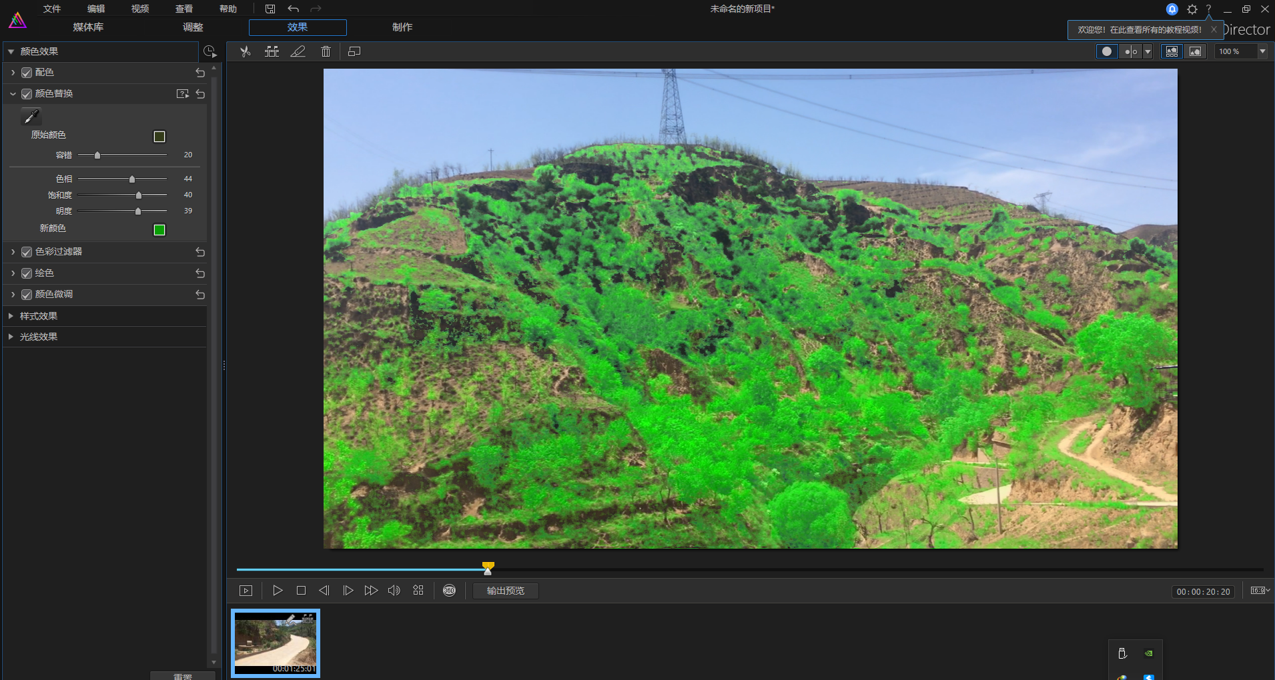Click the trash delete icon

(326, 51)
